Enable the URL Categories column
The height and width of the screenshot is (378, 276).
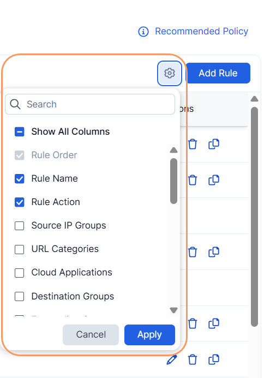(x=19, y=249)
